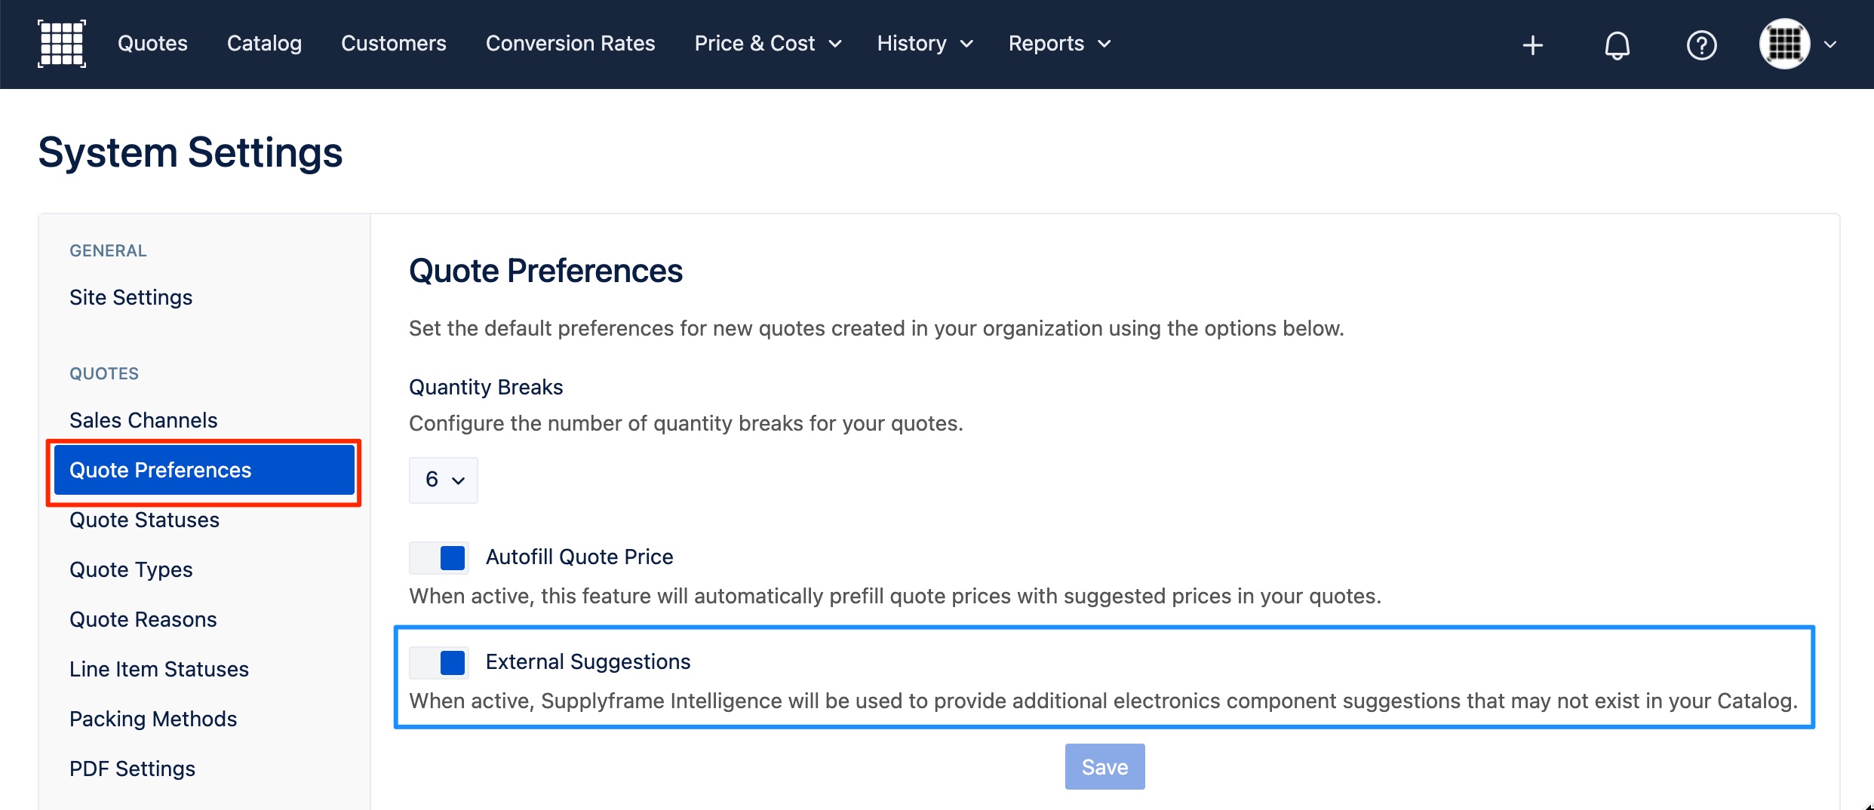Toggle External Suggestions switch
The height and width of the screenshot is (810, 1874).
pos(439,663)
